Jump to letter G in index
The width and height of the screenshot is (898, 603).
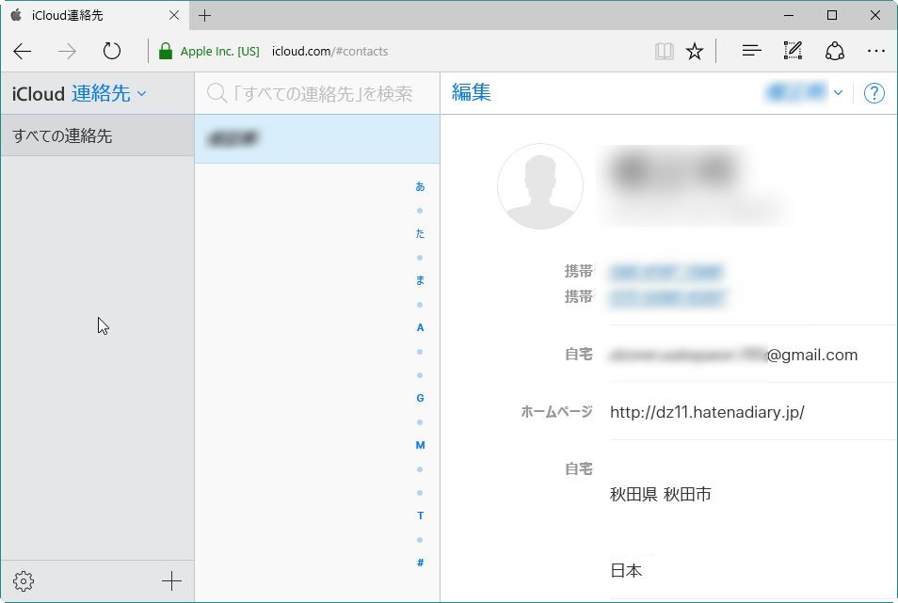coord(420,398)
